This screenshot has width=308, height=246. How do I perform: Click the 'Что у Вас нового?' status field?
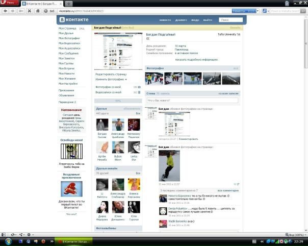coord(192,101)
